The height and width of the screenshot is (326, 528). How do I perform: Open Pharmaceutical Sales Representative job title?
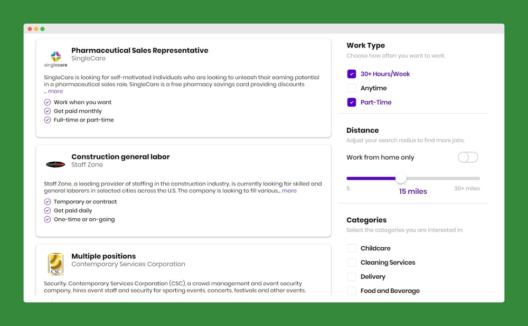pyautogui.click(x=139, y=51)
